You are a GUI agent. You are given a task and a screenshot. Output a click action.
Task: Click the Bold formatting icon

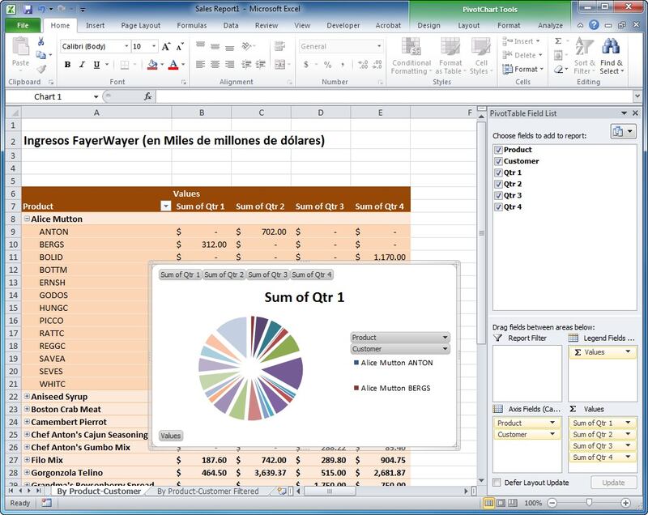pyautogui.click(x=67, y=65)
